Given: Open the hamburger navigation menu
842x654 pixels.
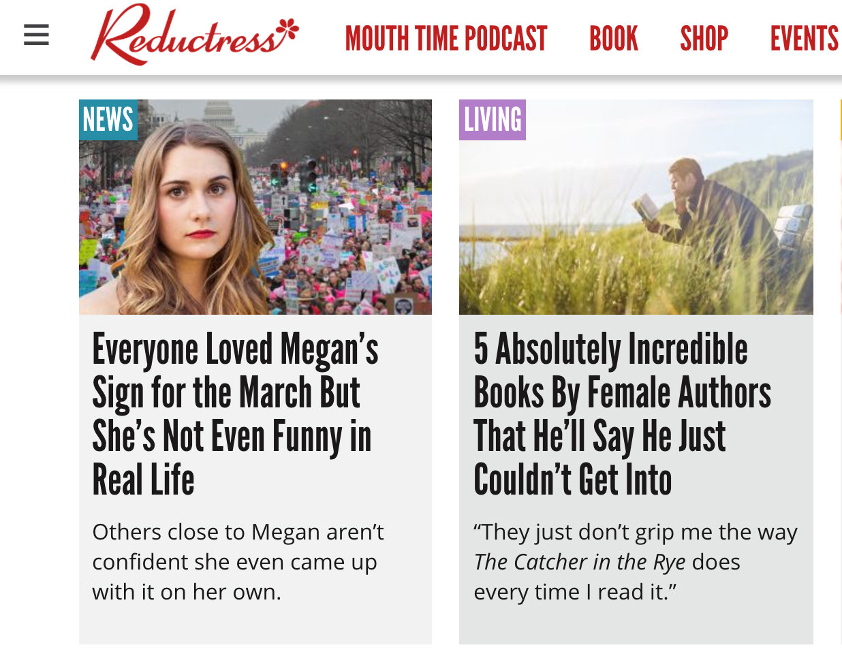Looking at the screenshot, I should click(x=36, y=35).
